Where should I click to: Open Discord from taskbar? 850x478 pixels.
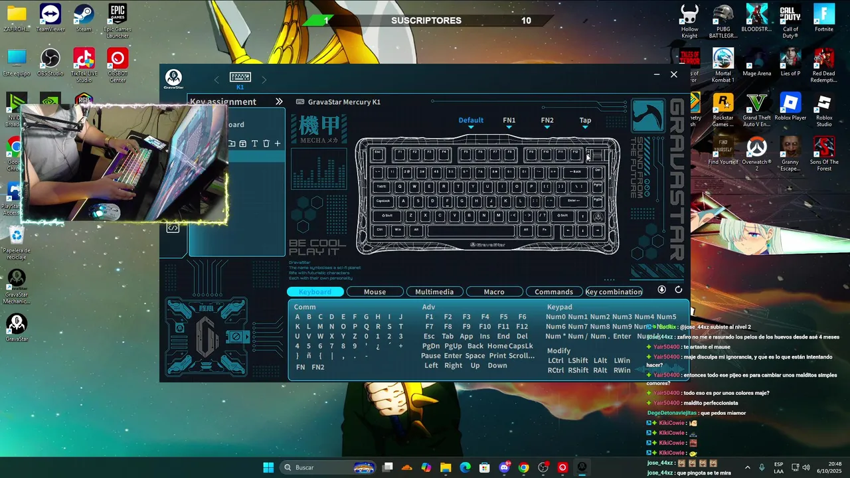pos(505,467)
